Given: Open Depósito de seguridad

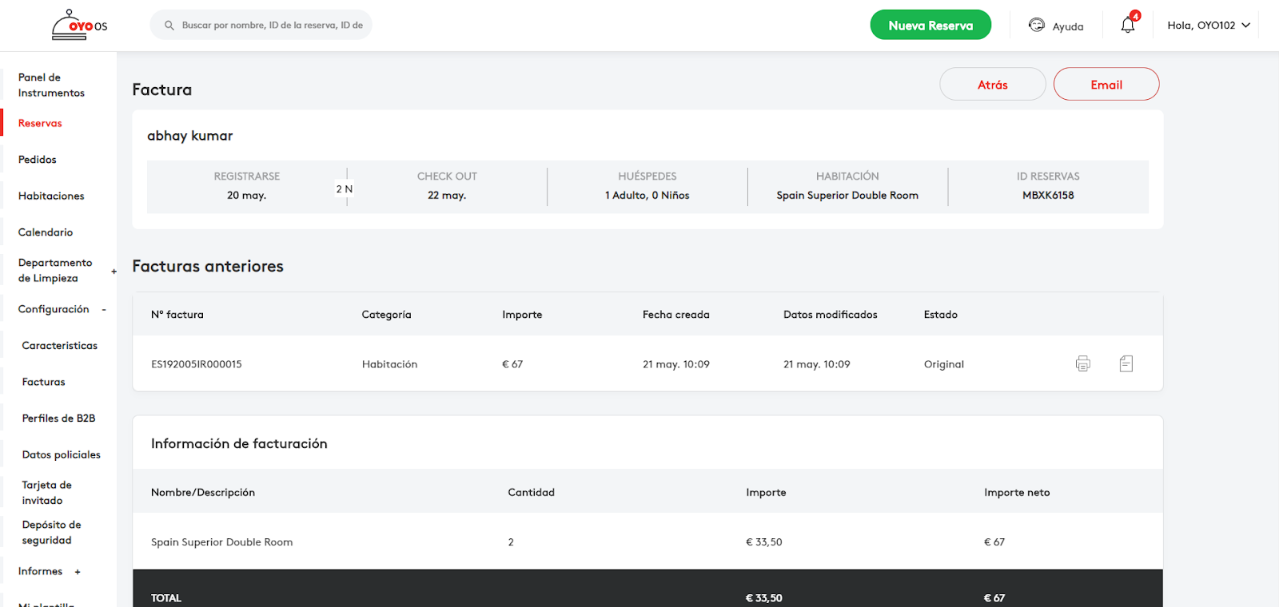Looking at the screenshot, I should [x=51, y=533].
